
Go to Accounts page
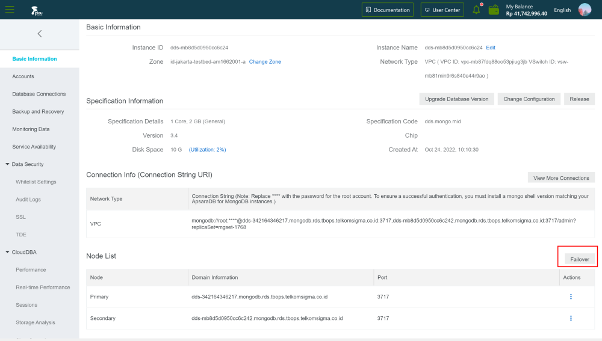click(x=23, y=76)
